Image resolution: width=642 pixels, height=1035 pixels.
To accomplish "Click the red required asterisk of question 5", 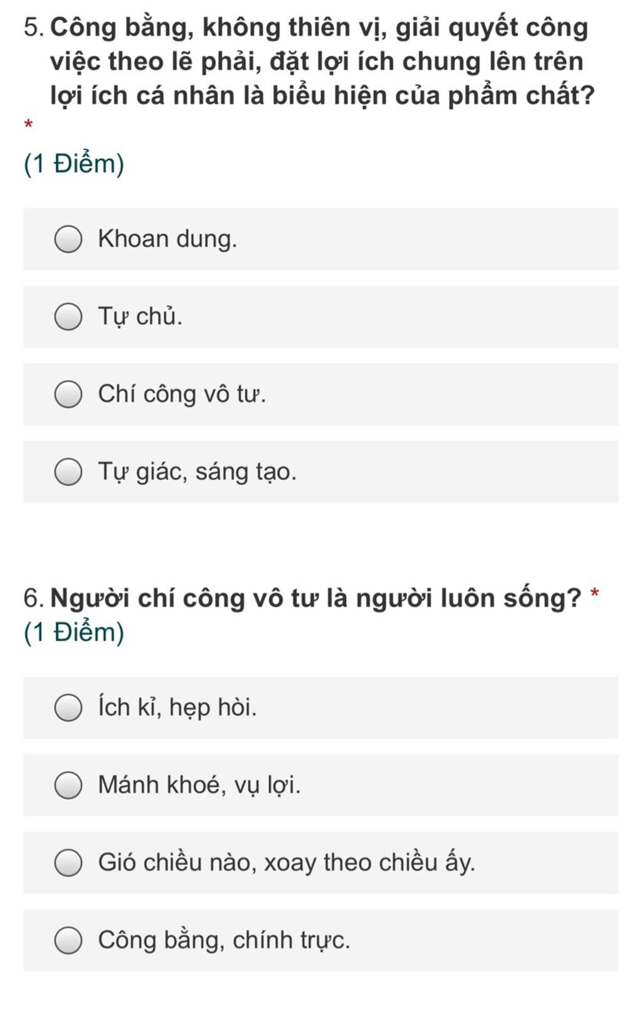I will coord(28,125).
